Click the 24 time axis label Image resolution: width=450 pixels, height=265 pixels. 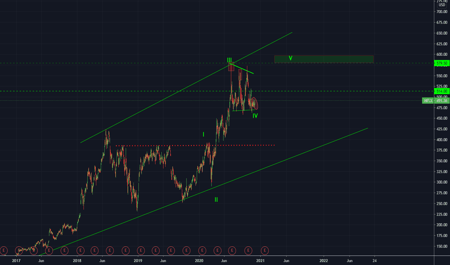pyautogui.click(x=375, y=261)
